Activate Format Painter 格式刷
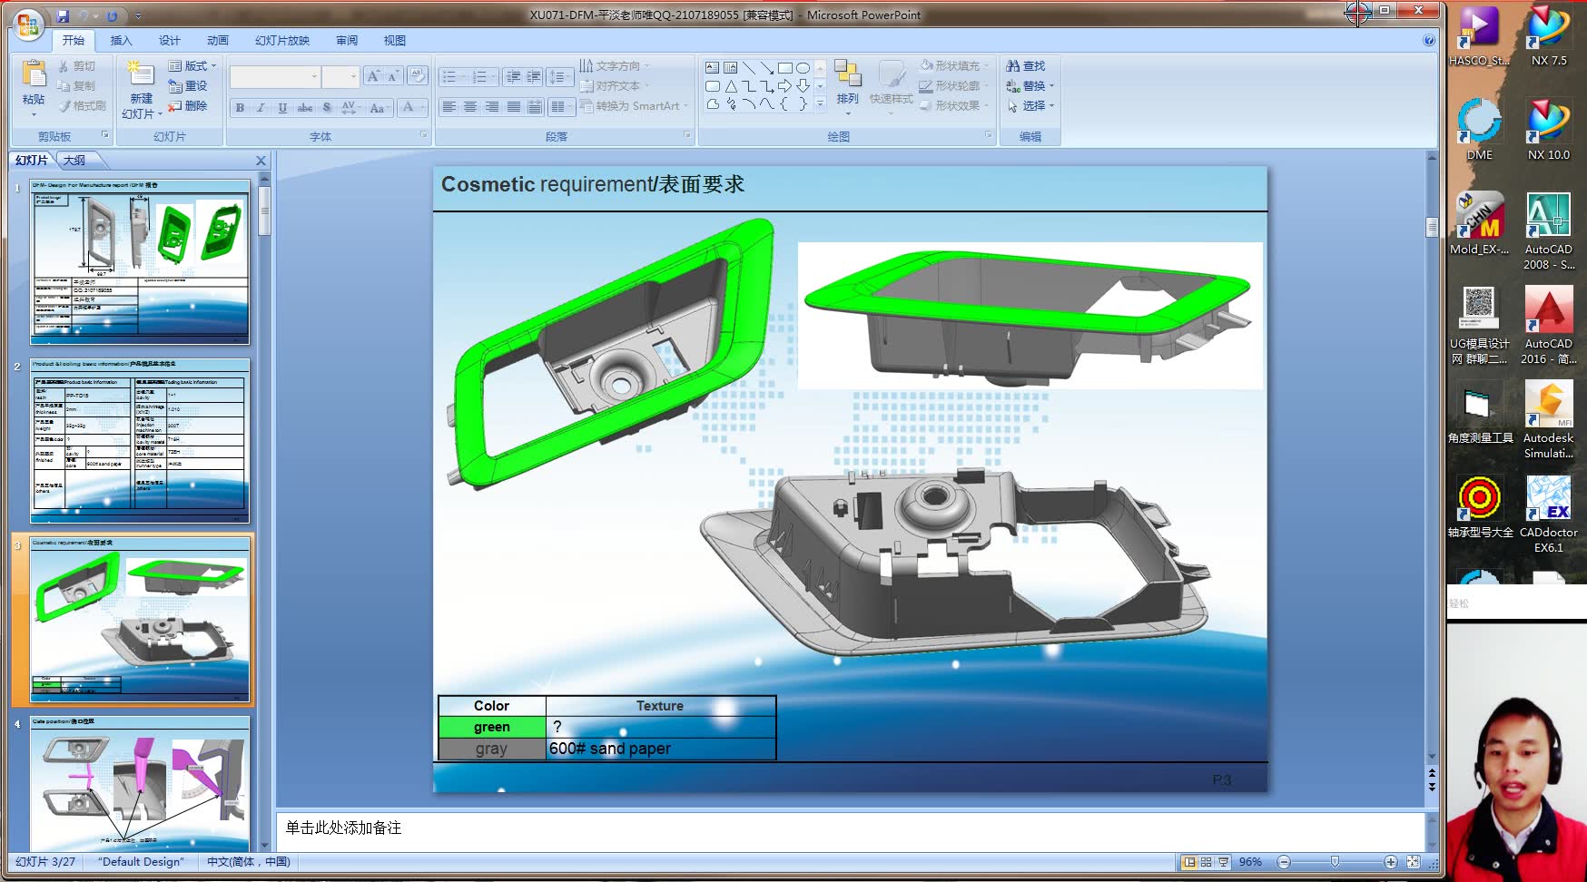Viewport: 1587px width, 882px height. (82, 106)
